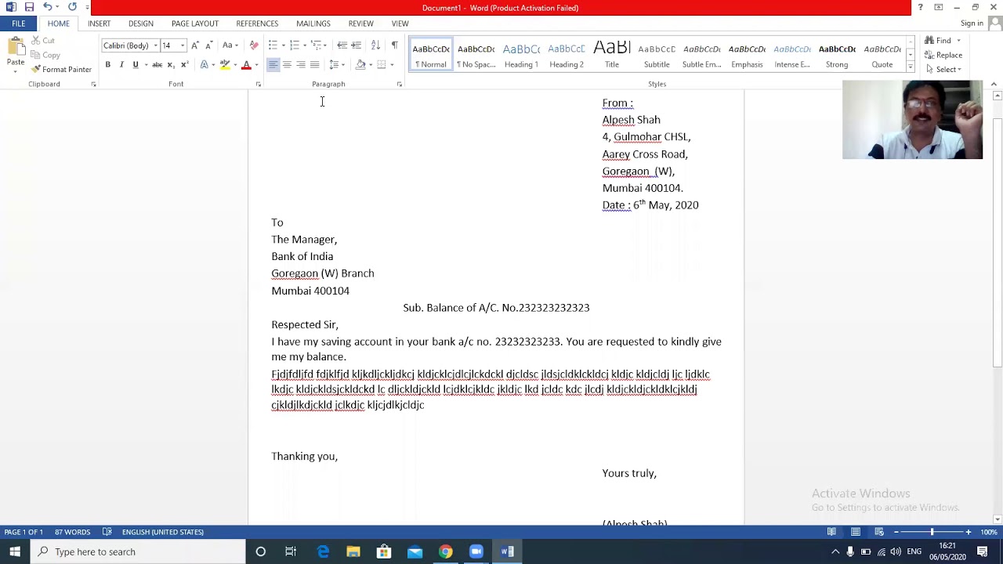This screenshot has width=1003, height=564.
Task: Open the PAGE LAYOUT tab
Action: pyautogui.click(x=195, y=23)
